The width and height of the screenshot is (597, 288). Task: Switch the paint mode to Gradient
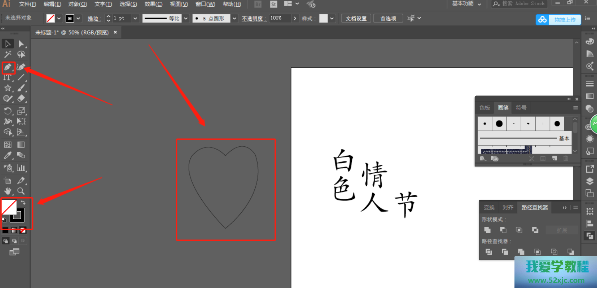(14, 230)
